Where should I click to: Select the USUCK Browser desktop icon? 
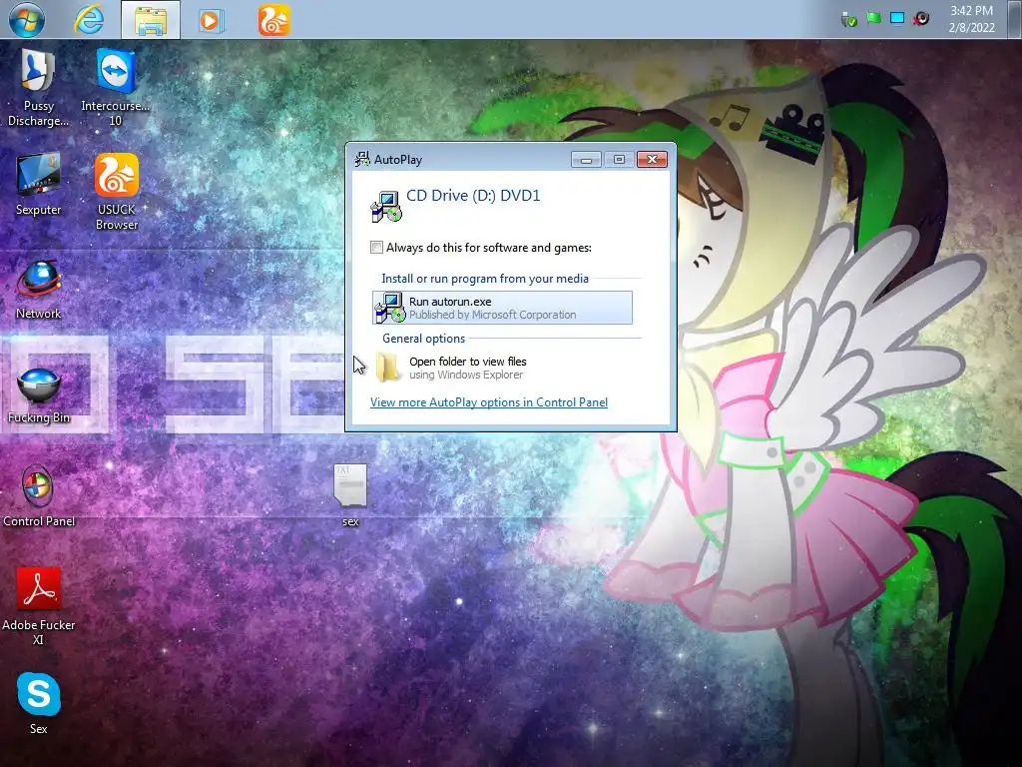click(x=117, y=193)
